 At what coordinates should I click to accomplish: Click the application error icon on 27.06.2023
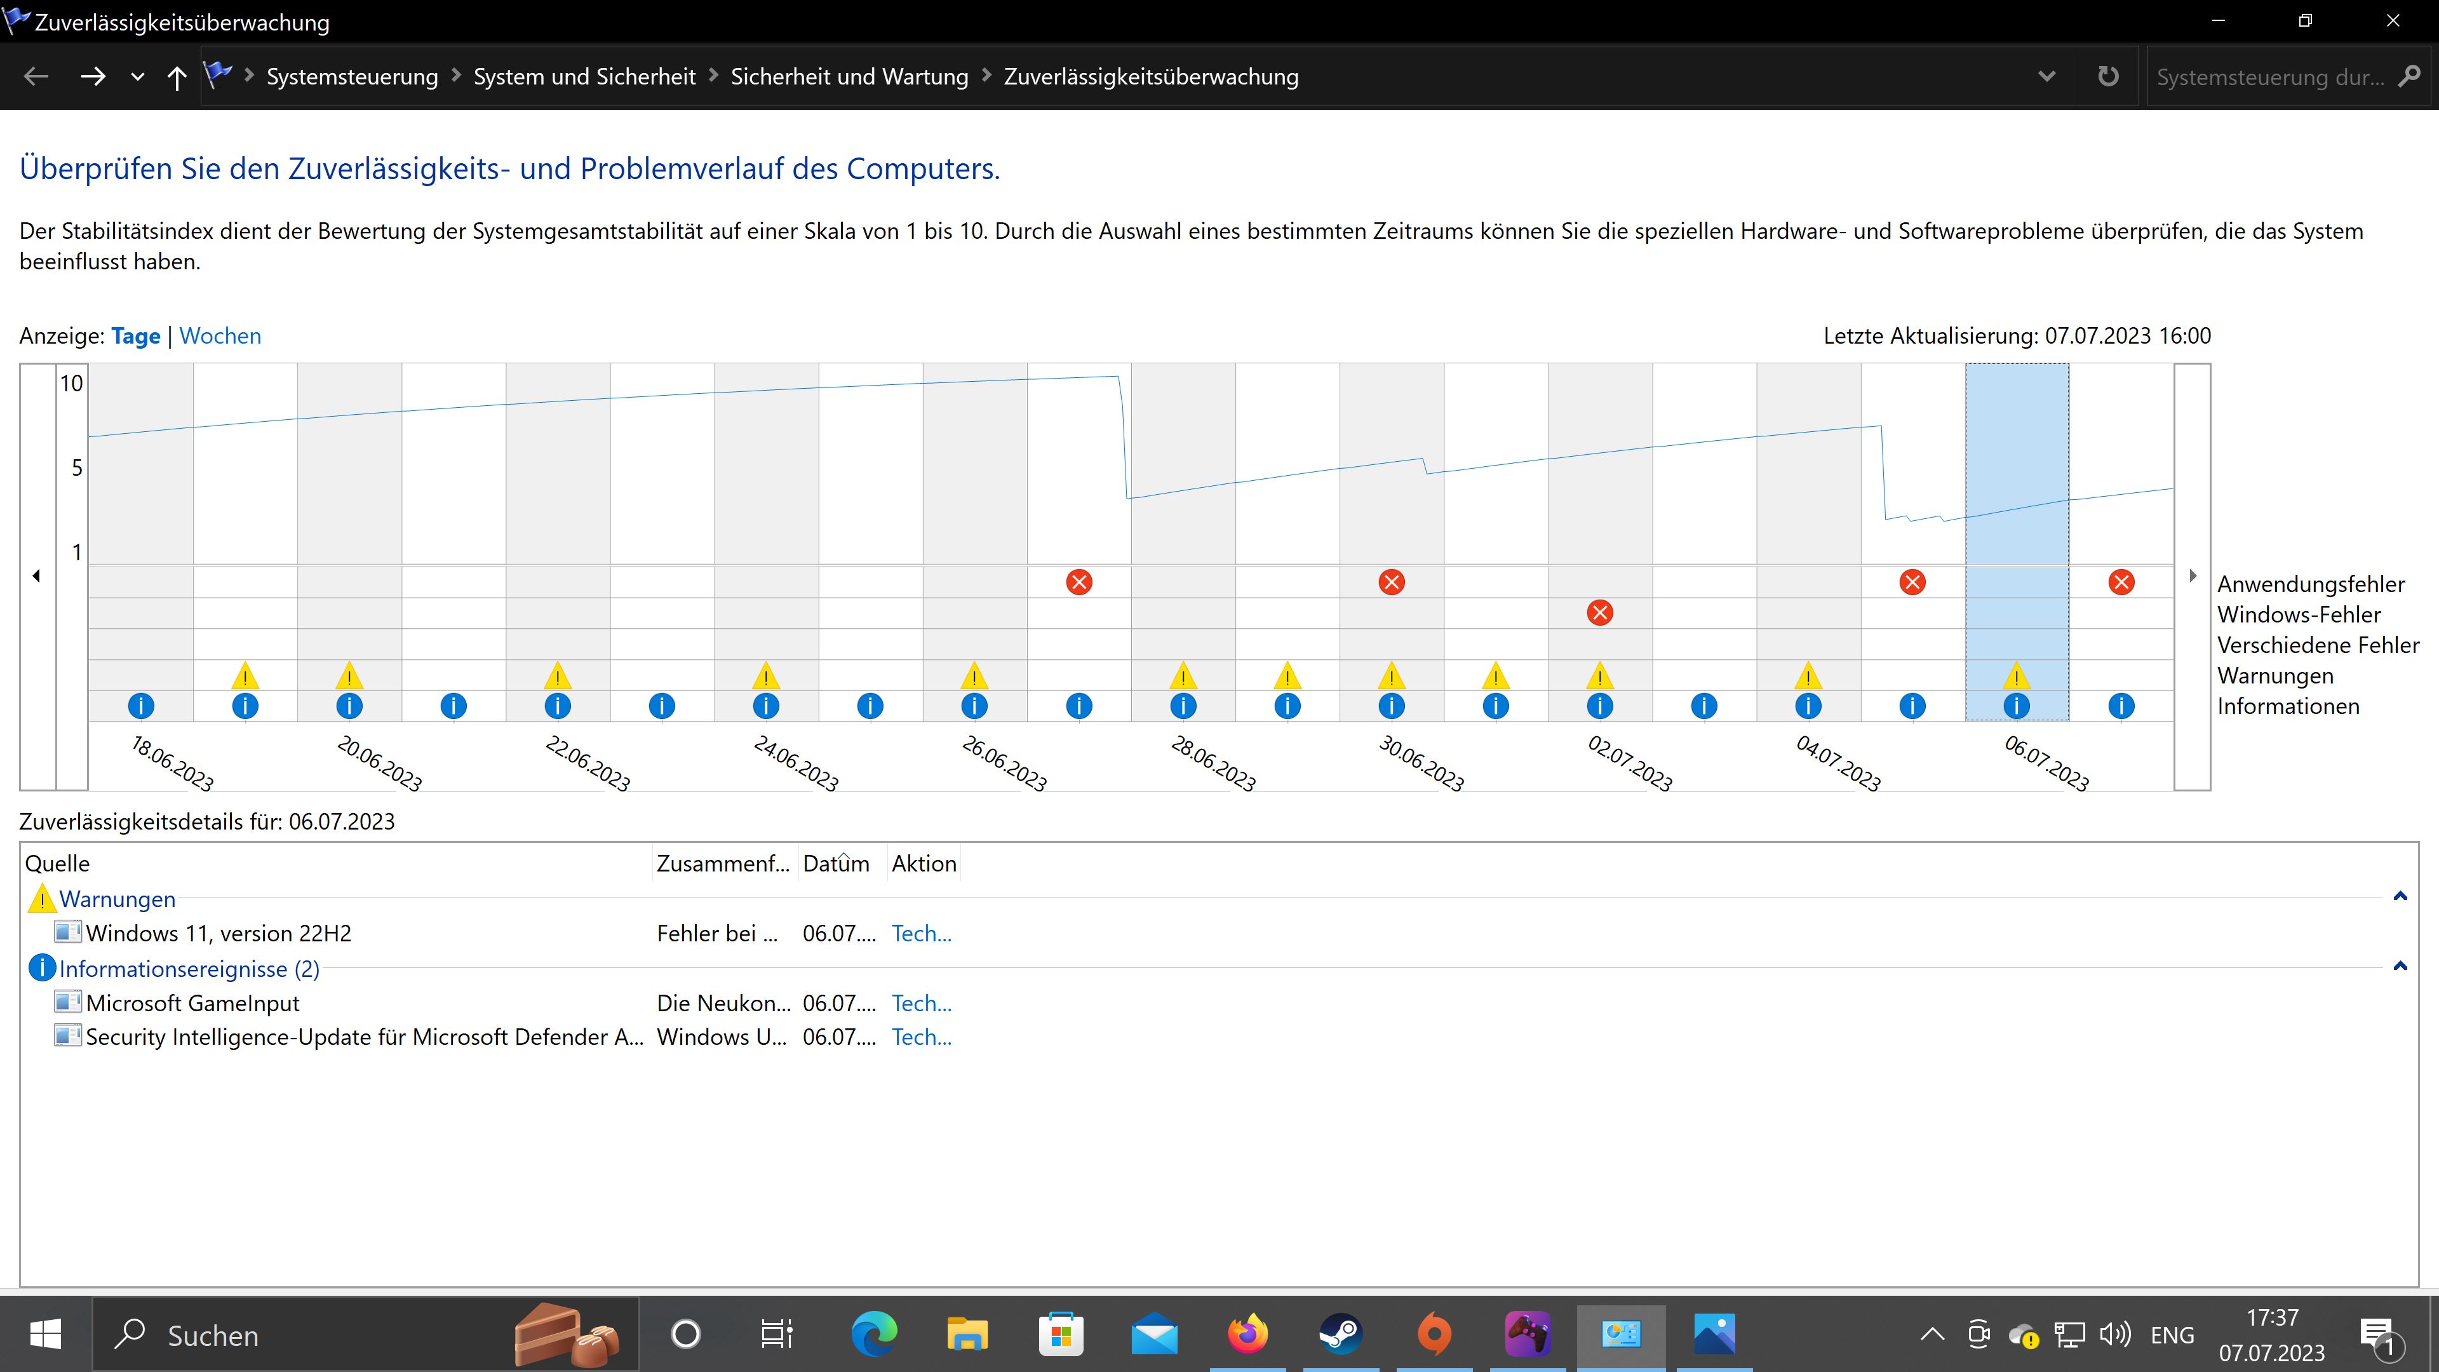(x=1078, y=582)
